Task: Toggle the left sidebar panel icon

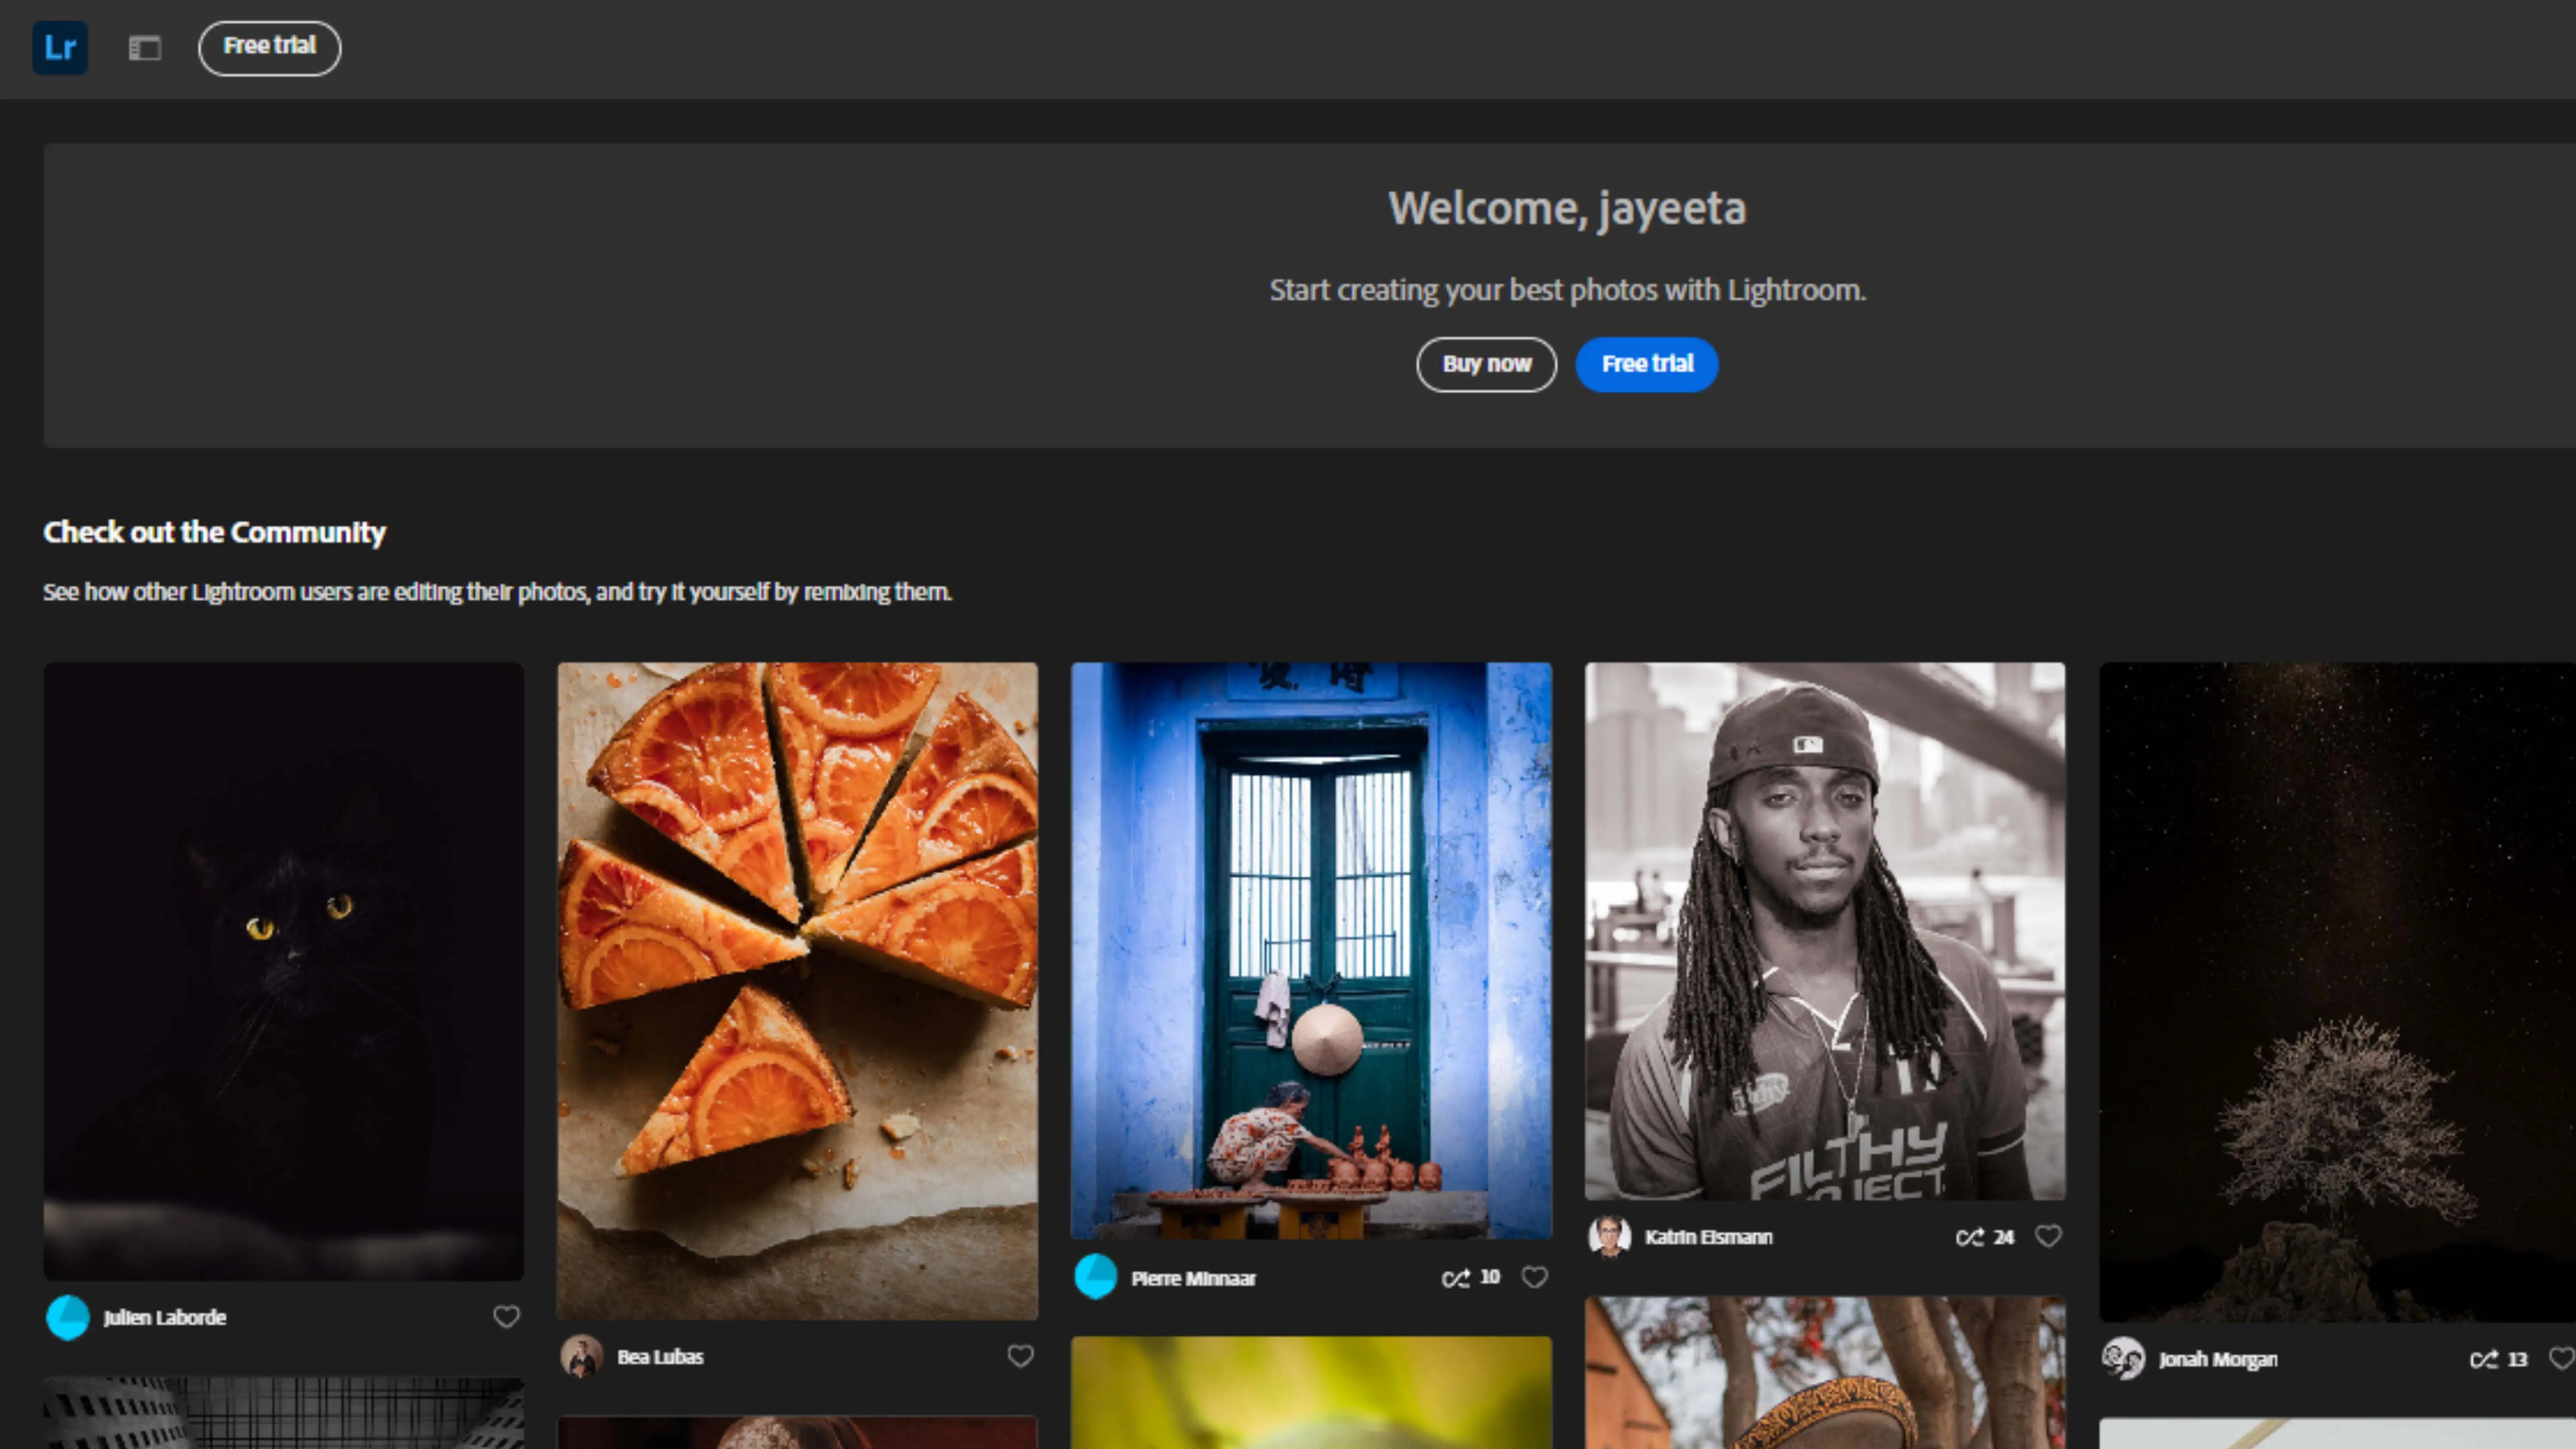Action: coord(145,48)
